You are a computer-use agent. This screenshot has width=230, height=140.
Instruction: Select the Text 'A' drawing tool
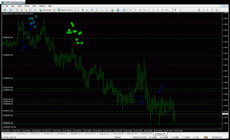coord(208,10)
